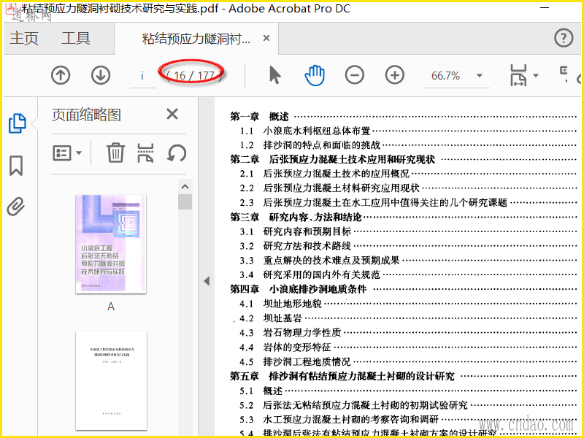Click heading 第四章 小浪底排沙洞地质条件
Image resolution: width=584 pixels, height=438 pixels.
[299, 289]
